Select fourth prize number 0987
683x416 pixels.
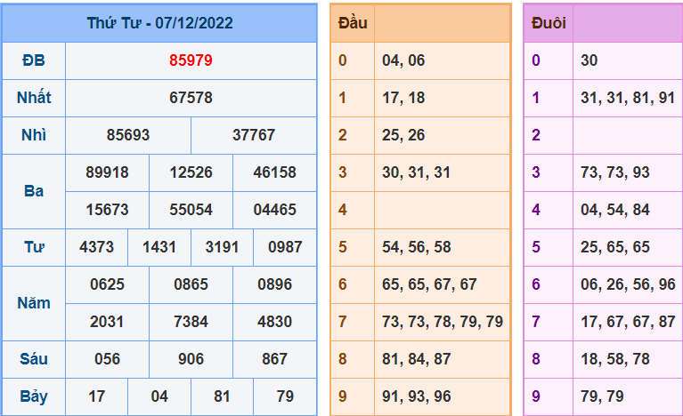pos(285,247)
